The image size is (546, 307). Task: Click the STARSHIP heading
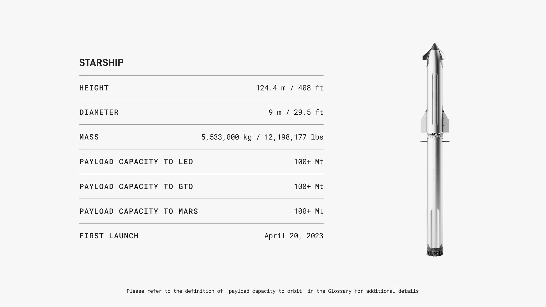pos(101,63)
